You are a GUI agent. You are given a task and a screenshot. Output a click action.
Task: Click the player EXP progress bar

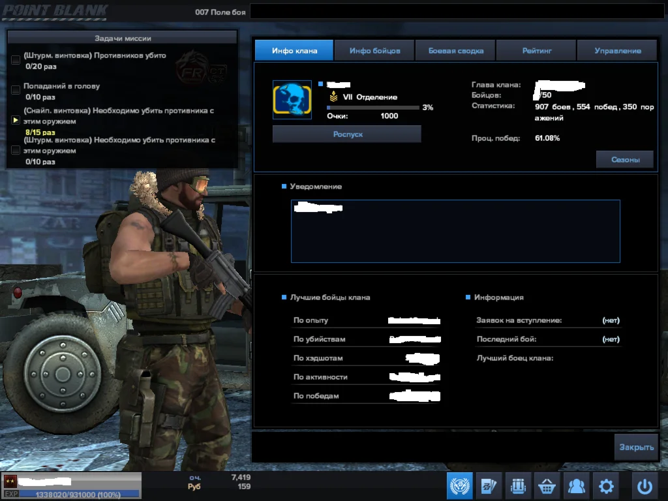click(x=79, y=494)
